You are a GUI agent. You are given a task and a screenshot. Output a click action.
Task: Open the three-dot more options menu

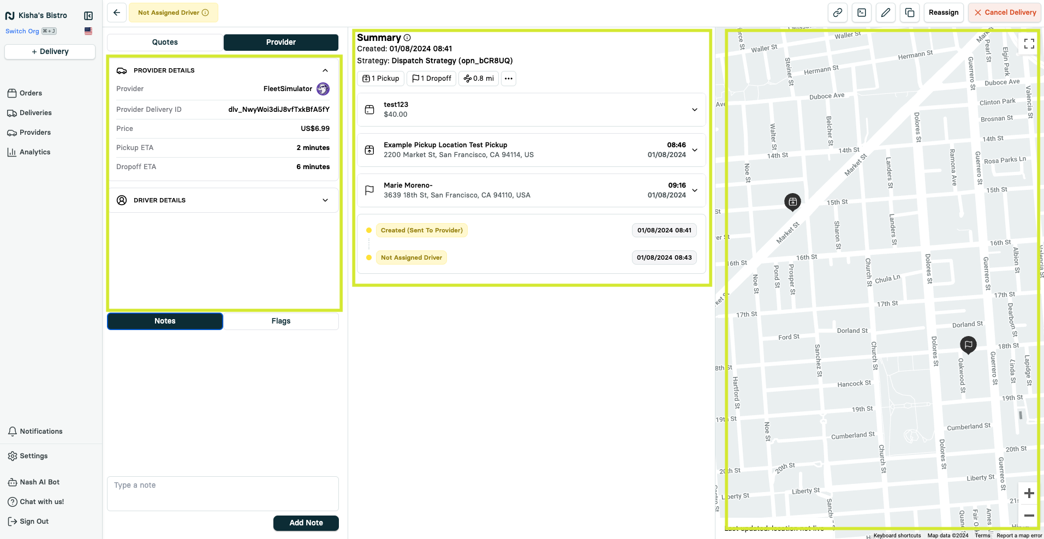[508, 79]
